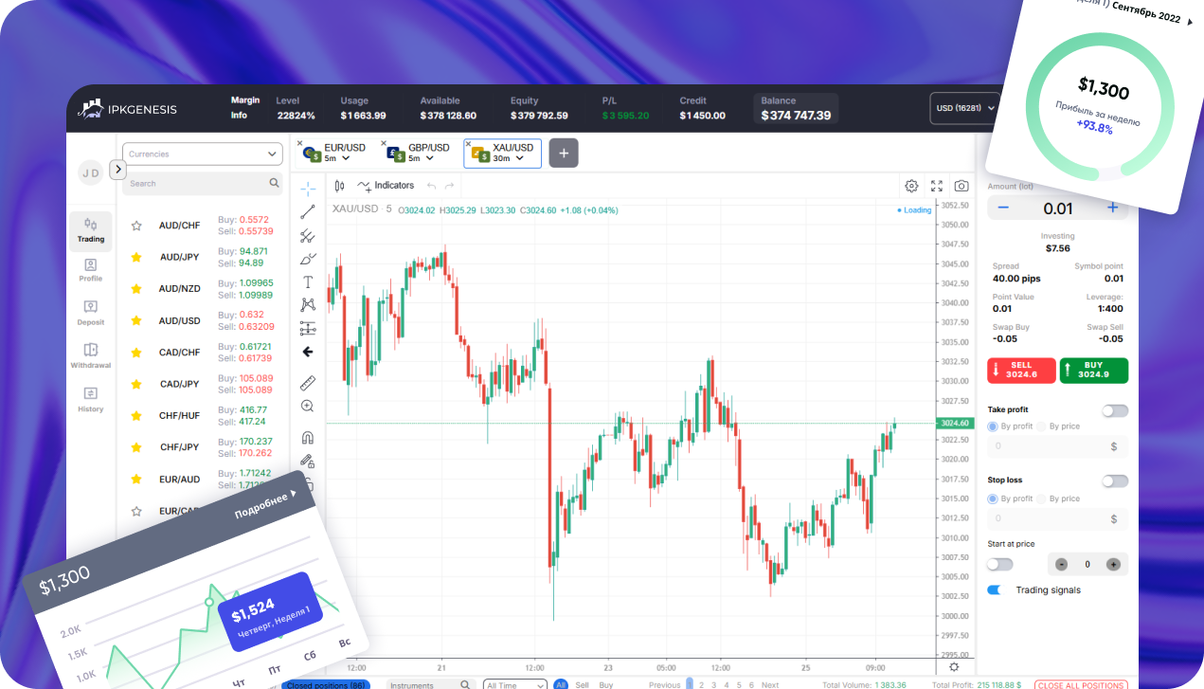The image size is (1204, 689).
Task: Filter positions by Buy
Action: click(x=606, y=684)
